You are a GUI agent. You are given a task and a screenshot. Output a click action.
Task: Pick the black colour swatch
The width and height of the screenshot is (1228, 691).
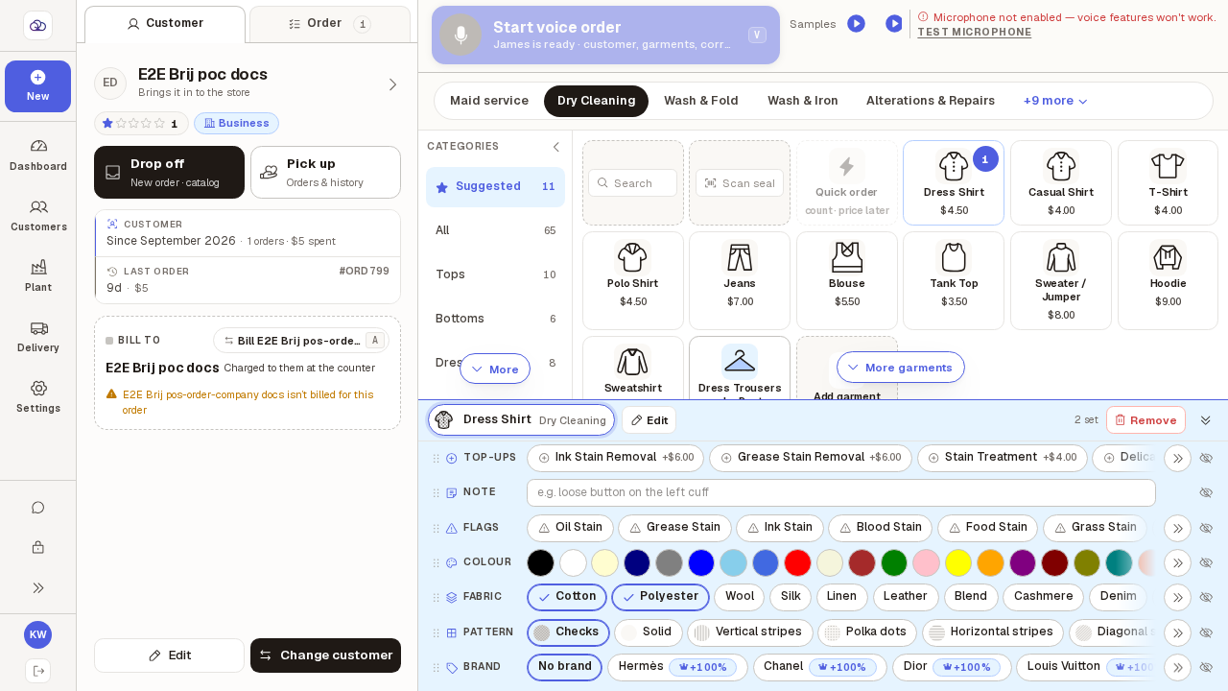pos(540,562)
